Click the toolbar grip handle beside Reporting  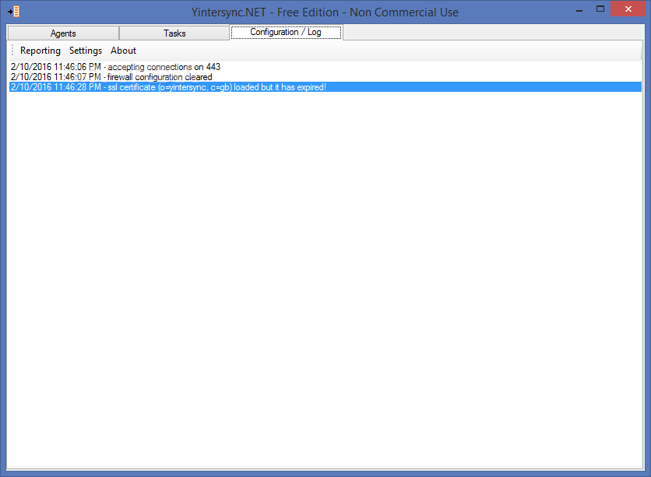click(x=12, y=50)
